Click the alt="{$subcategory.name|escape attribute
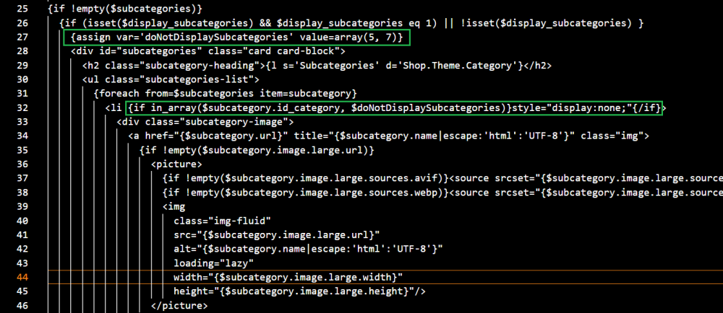This screenshot has width=723, height=313. click(308, 249)
